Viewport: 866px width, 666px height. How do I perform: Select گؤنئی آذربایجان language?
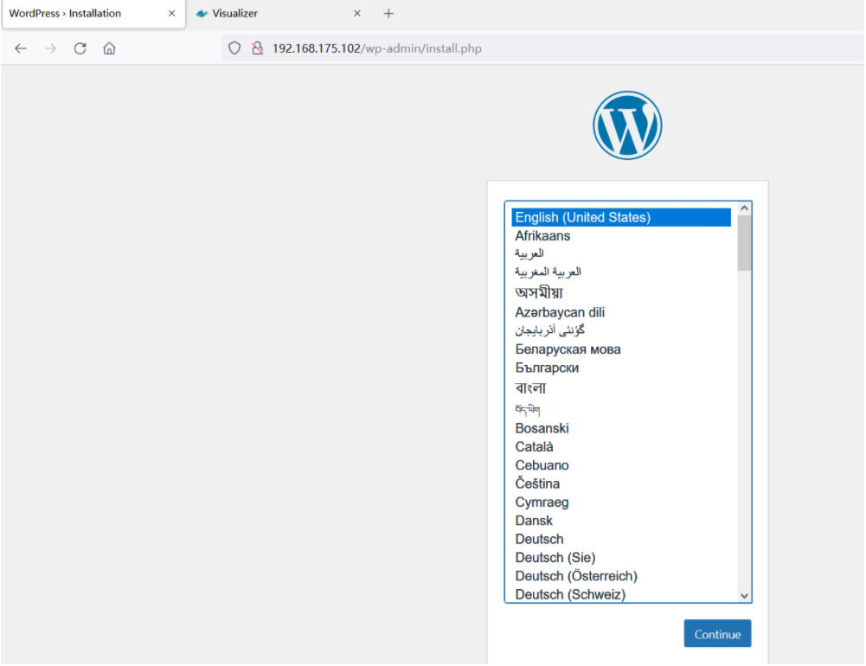point(621,330)
